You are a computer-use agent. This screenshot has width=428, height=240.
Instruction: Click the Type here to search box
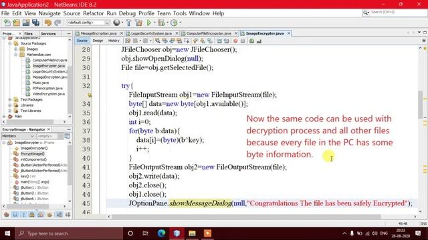tap(69, 233)
